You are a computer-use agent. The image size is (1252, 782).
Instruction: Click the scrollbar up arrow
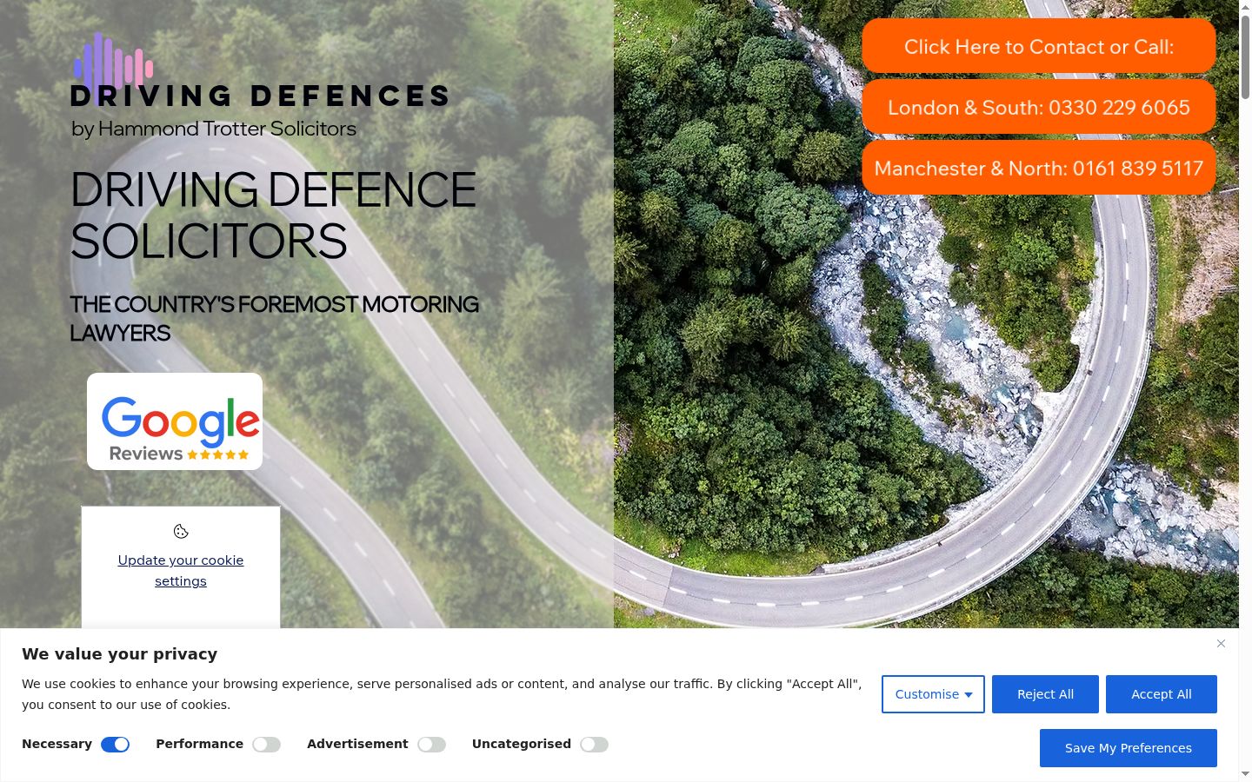coord(1245,7)
